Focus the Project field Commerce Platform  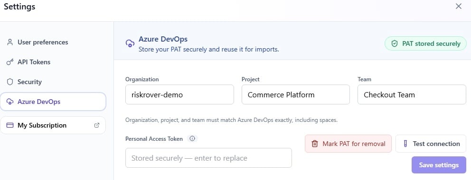[x=296, y=95]
